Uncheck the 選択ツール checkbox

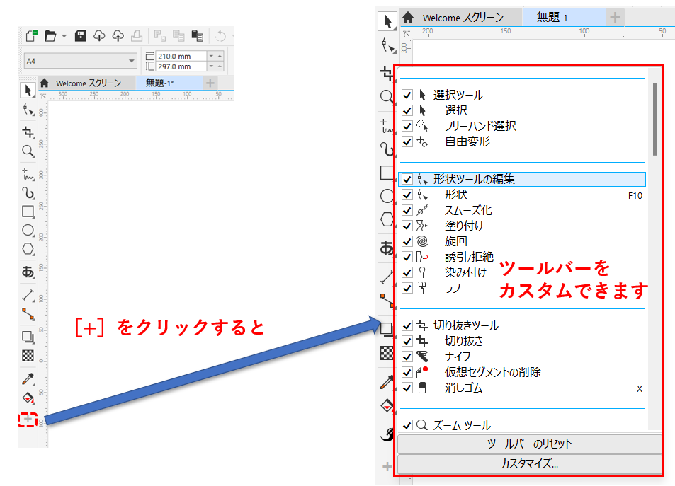[407, 95]
